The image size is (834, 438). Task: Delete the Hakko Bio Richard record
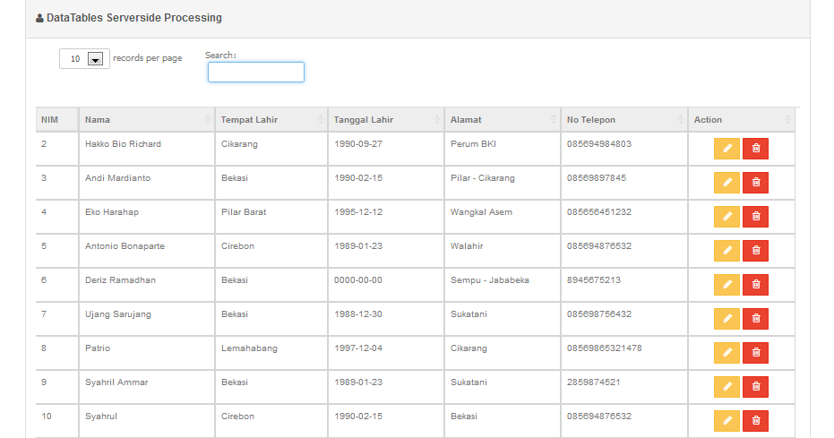tap(755, 149)
